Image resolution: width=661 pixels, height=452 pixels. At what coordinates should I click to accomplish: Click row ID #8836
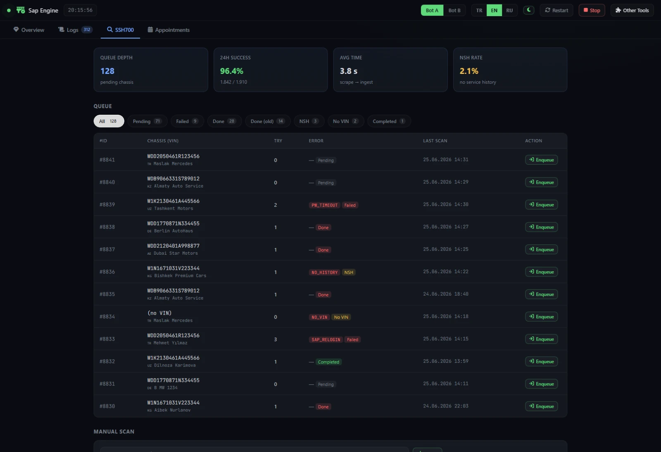[x=107, y=272]
